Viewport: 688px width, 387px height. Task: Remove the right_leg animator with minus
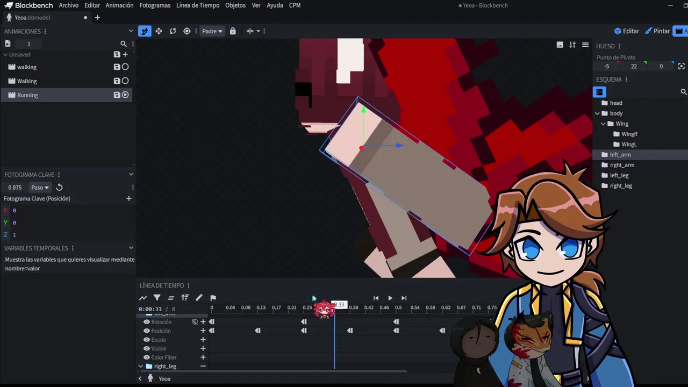pyautogui.click(x=203, y=367)
